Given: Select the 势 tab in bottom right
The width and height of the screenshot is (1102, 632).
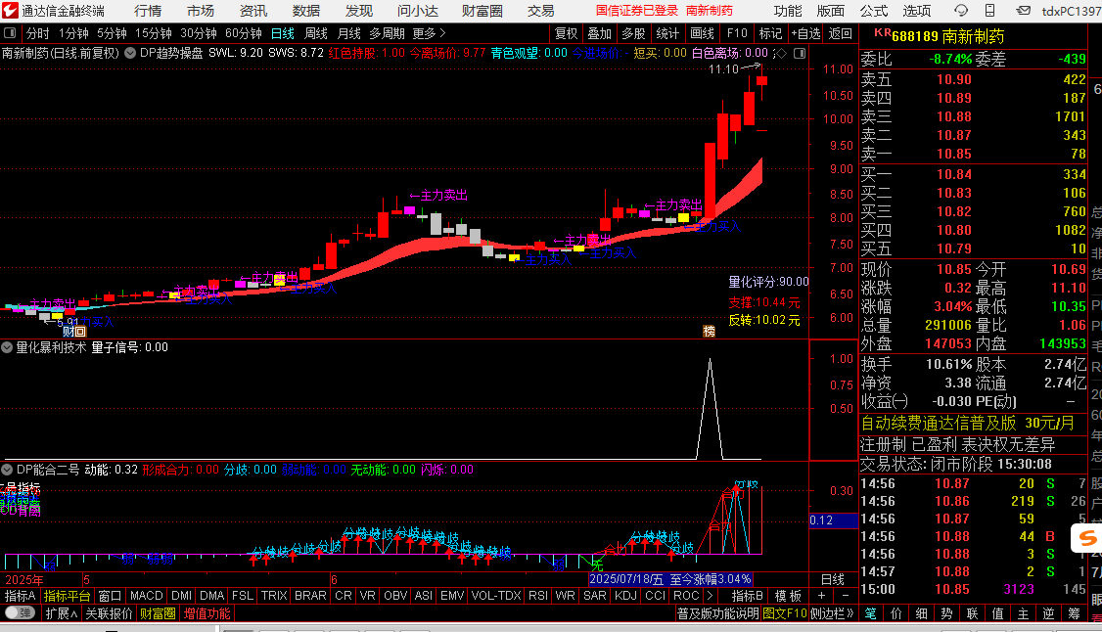Looking at the screenshot, I should (x=946, y=613).
